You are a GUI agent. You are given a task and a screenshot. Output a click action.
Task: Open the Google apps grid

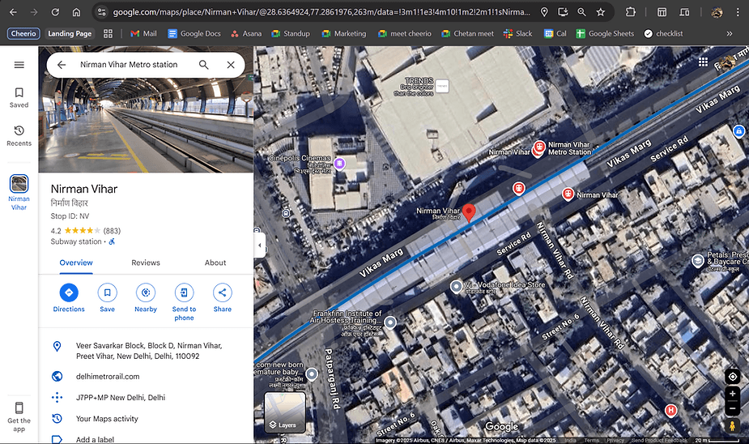click(x=703, y=62)
